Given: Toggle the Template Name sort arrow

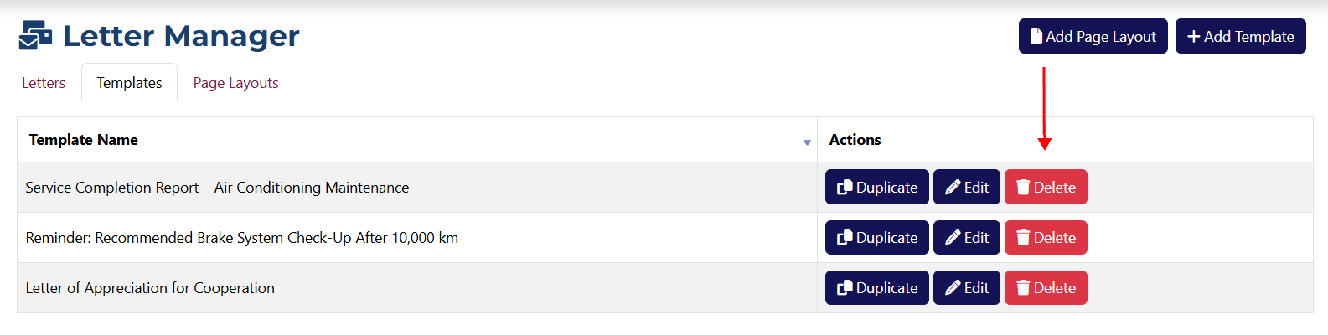Looking at the screenshot, I should point(807,142).
